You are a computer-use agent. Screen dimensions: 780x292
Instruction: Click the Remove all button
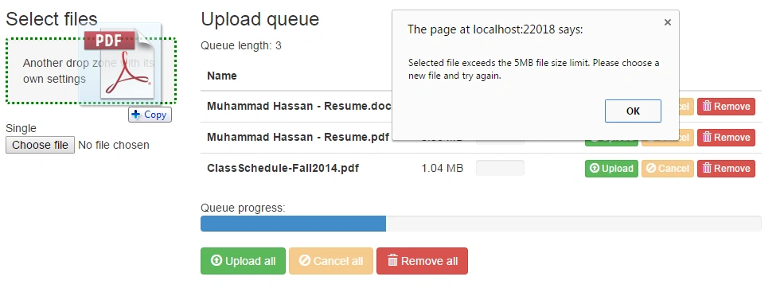point(422,261)
